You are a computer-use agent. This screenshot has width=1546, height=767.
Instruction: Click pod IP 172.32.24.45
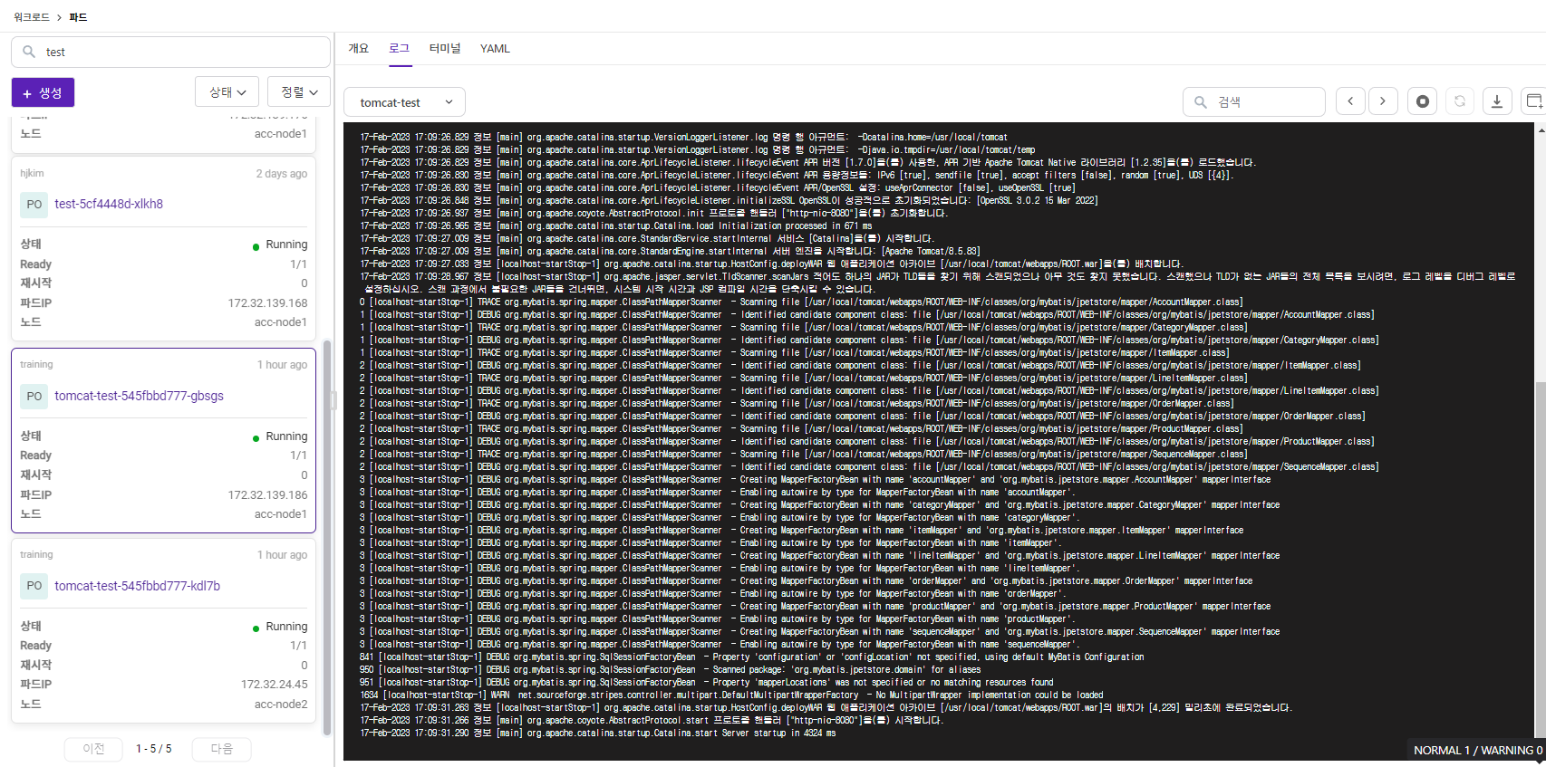(x=274, y=685)
